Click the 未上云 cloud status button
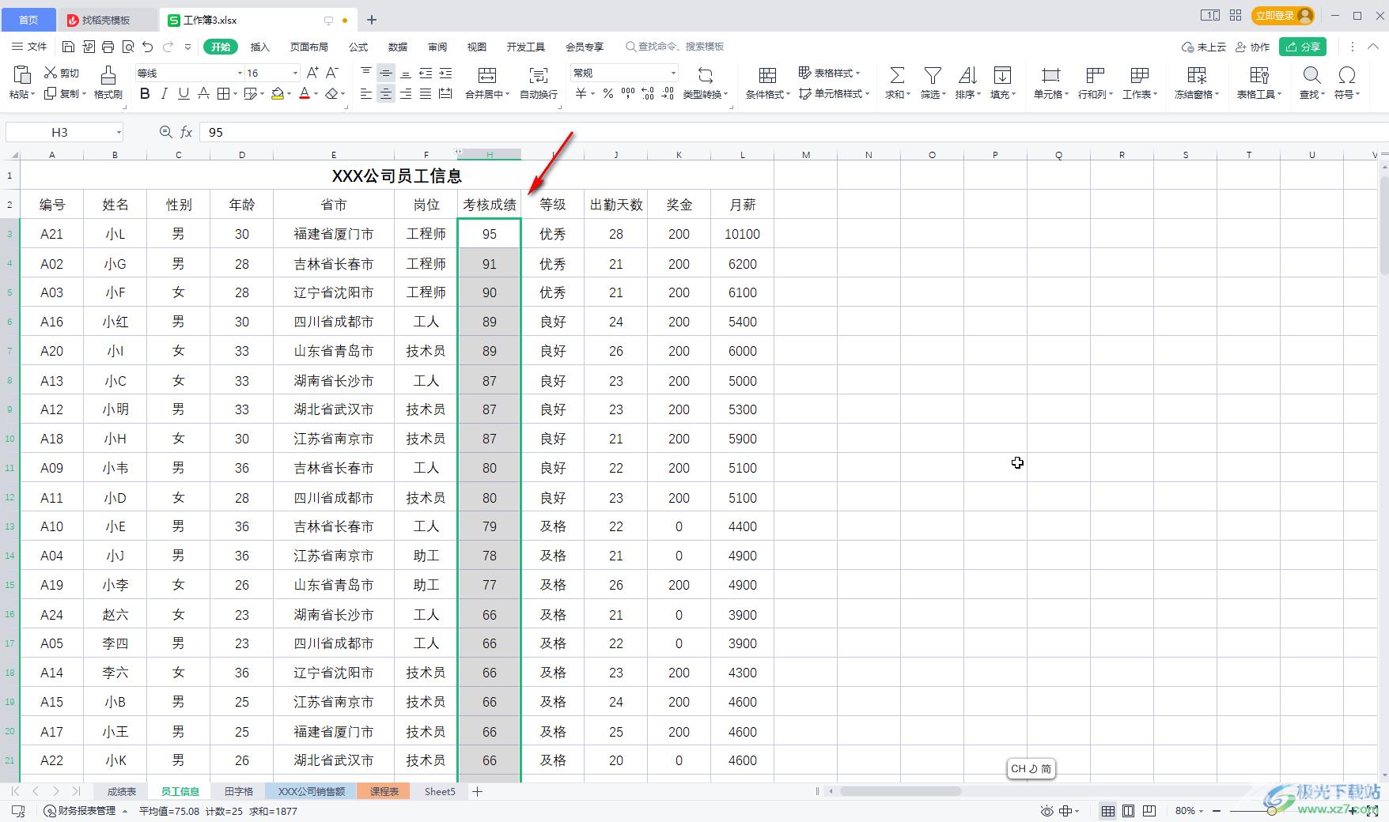This screenshot has height=822, width=1389. (x=1203, y=47)
